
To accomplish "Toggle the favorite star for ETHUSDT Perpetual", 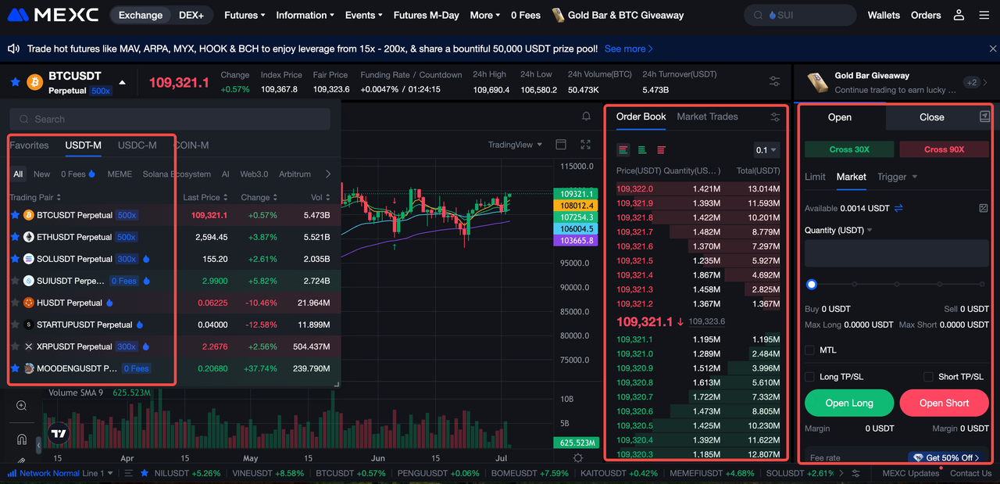I will [15, 237].
